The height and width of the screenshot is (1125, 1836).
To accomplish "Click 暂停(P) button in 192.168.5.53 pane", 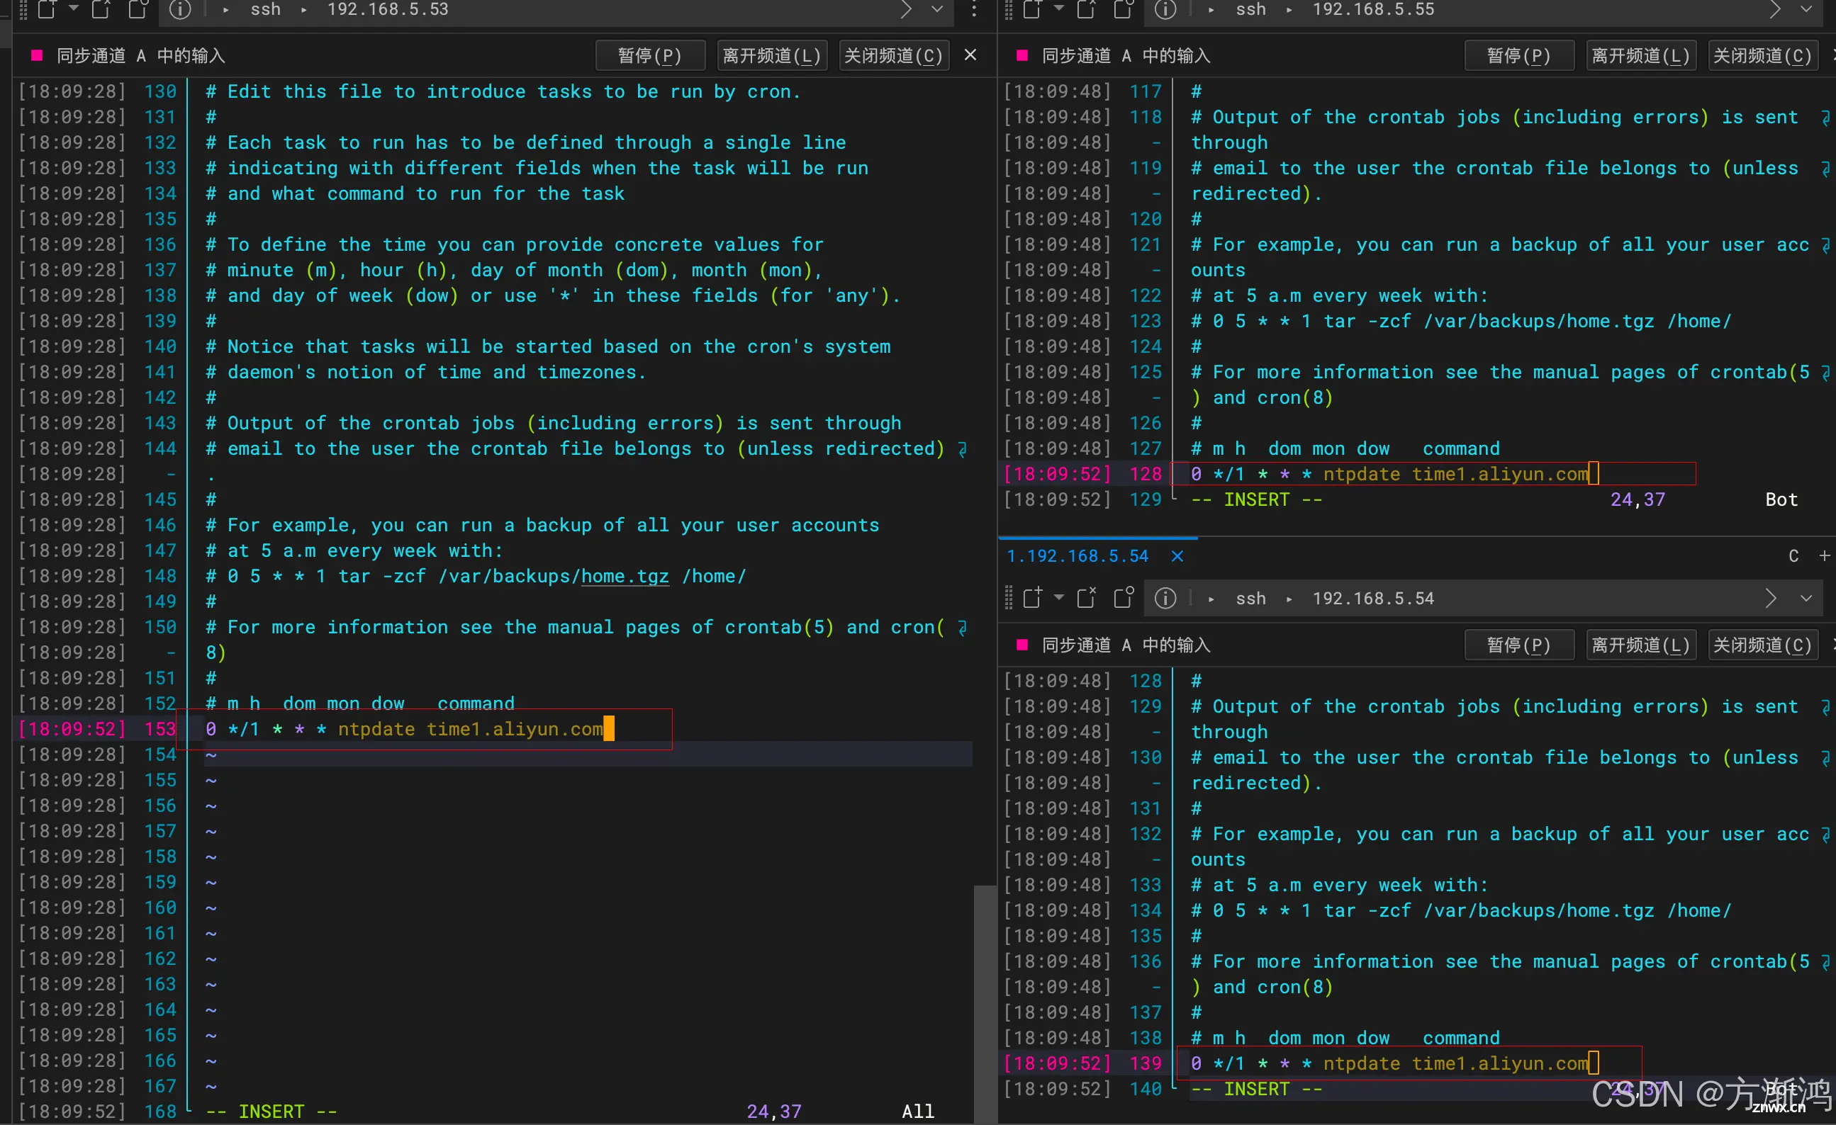I will coord(650,56).
